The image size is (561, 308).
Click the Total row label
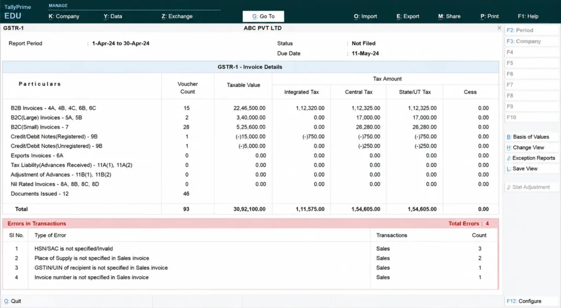click(21, 209)
